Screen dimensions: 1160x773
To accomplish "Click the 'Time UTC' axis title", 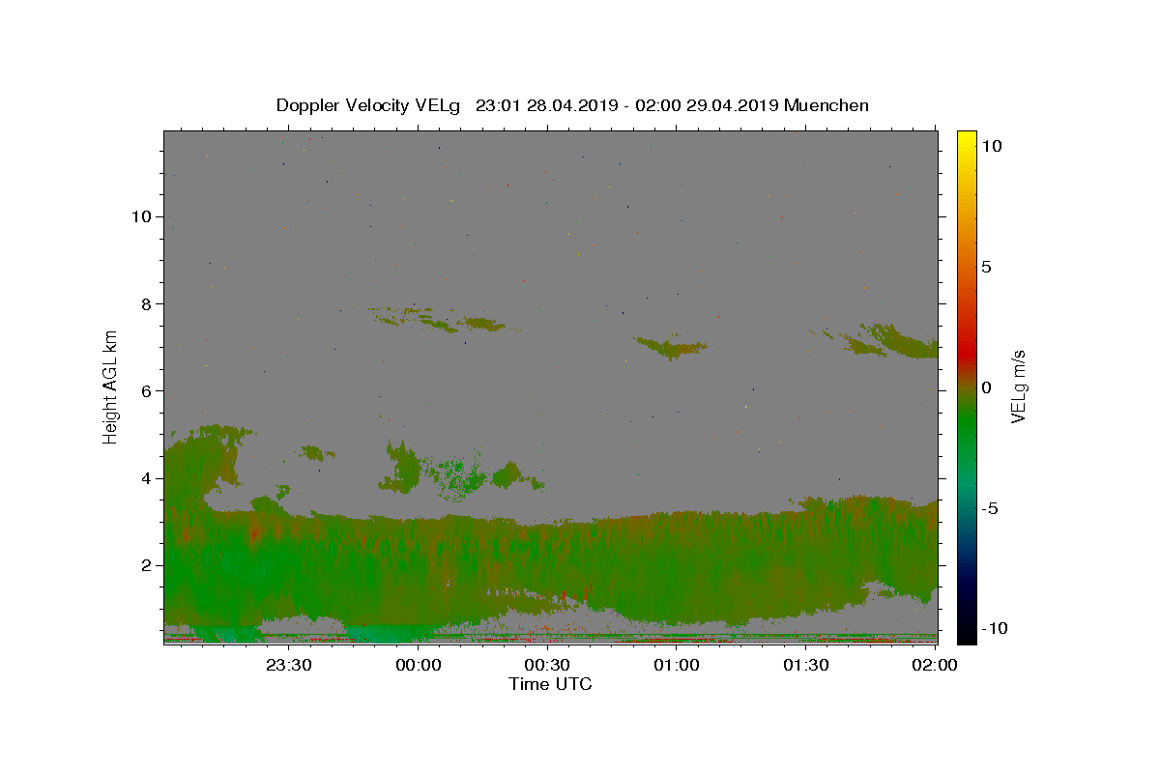I will tap(550, 684).
